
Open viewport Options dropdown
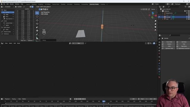[154, 9]
